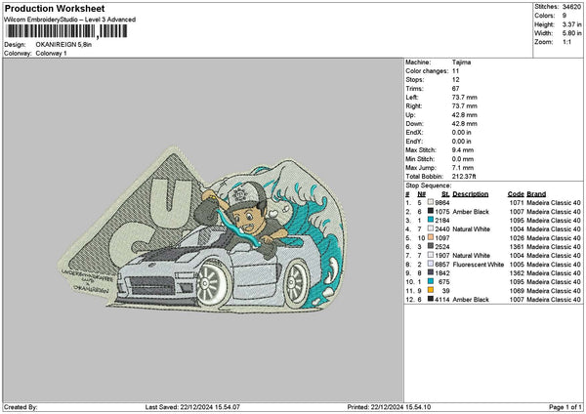Click the dark slate swatch for stop 9 (1842)
Viewport: 586px width, 414px height.
pyautogui.click(x=431, y=272)
